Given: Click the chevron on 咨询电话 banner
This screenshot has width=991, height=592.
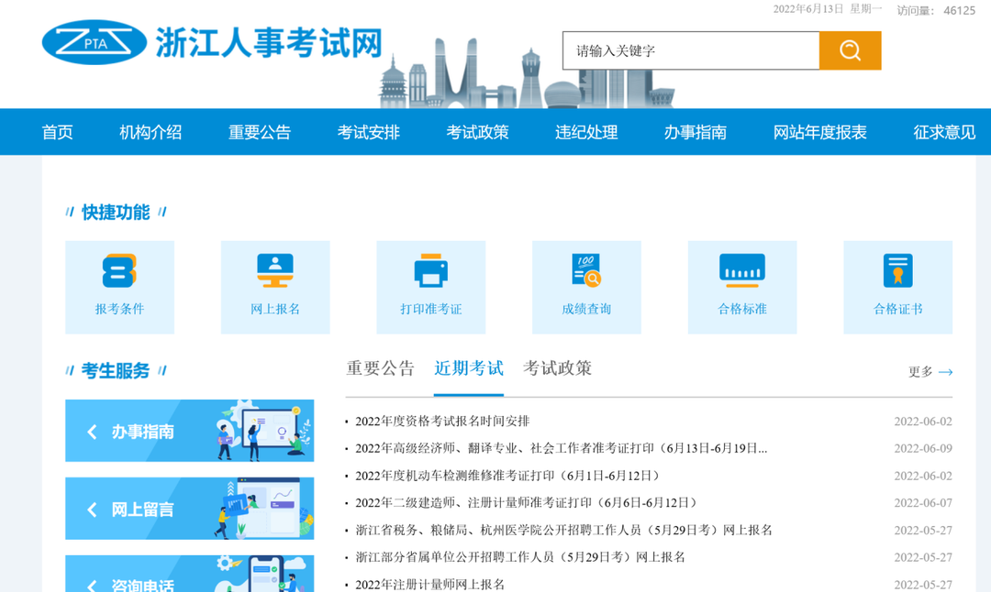Looking at the screenshot, I should tap(93, 586).
